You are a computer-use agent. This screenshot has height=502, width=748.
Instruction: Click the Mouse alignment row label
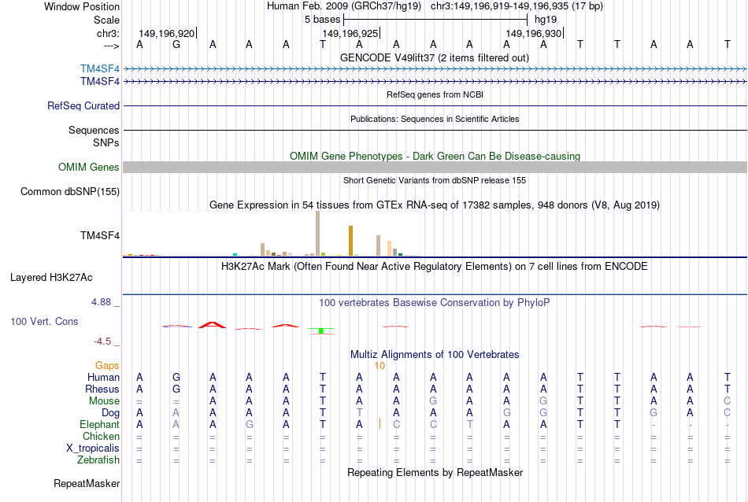(x=104, y=401)
